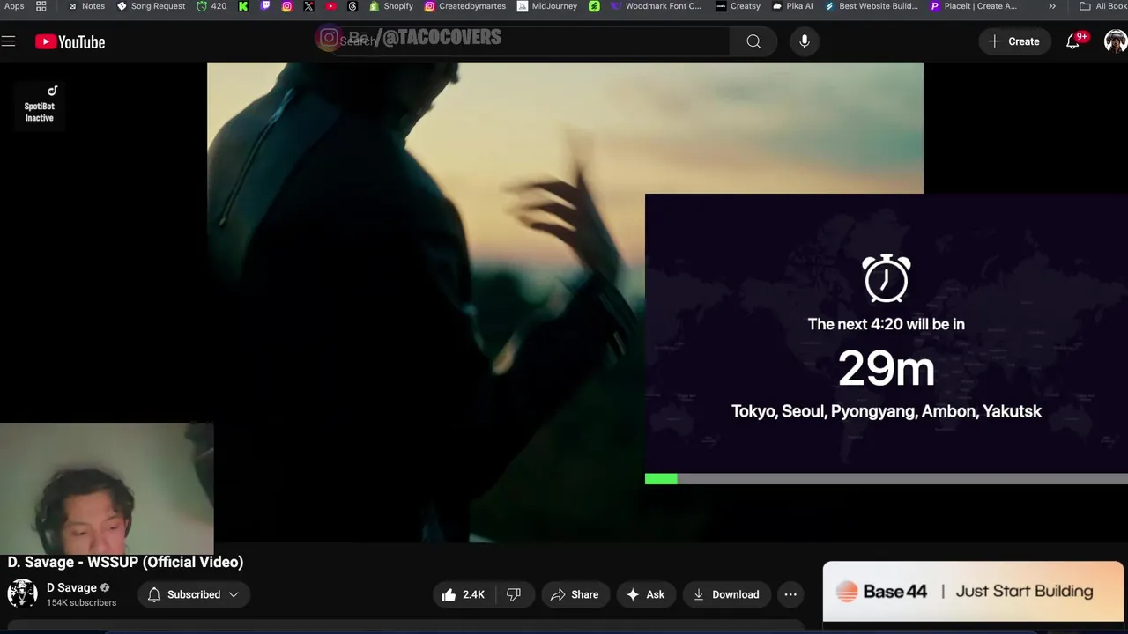1128x634 pixels.
Task: Open the Notes bookmark
Action: pos(86,6)
